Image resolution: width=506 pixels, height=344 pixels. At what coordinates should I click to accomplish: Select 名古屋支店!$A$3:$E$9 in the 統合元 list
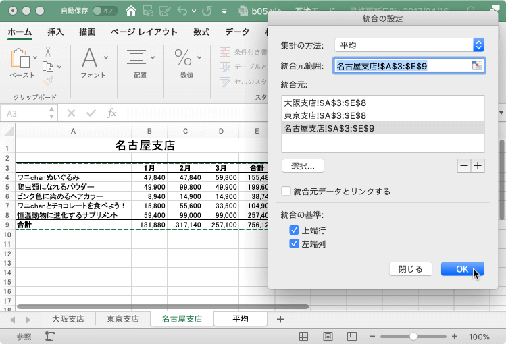tap(383, 128)
